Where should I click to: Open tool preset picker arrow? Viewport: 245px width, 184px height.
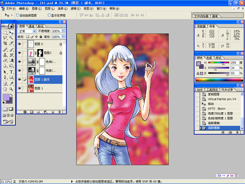12,15
